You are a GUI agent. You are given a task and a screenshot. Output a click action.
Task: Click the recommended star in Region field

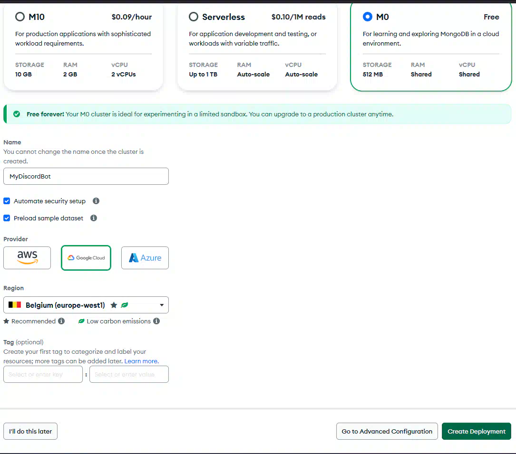point(114,305)
